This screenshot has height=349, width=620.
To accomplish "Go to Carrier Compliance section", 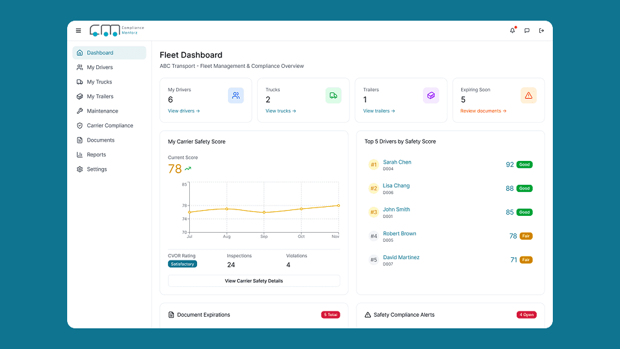I will coord(110,125).
